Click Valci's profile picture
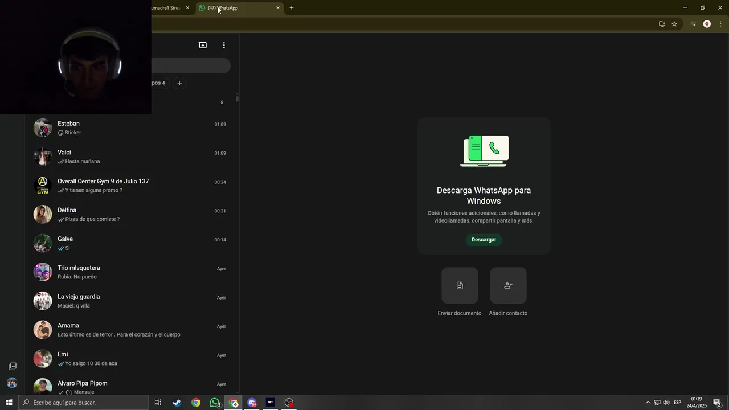The image size is (729, 410). click(43, 157)
